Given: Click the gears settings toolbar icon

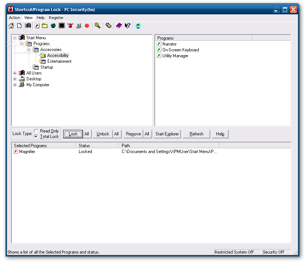Looking at the screenshot, I should [108, 25].
